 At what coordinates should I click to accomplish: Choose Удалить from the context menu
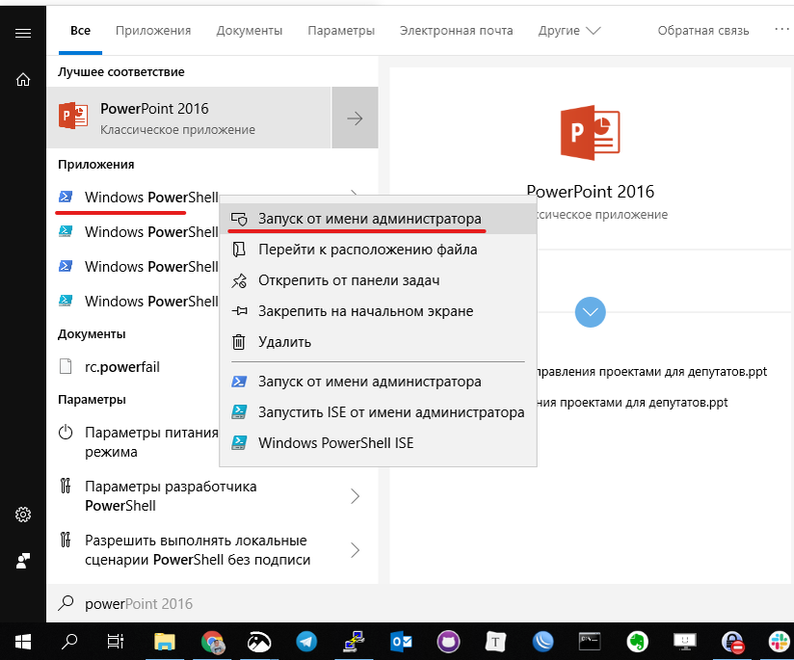pos(378,342)
